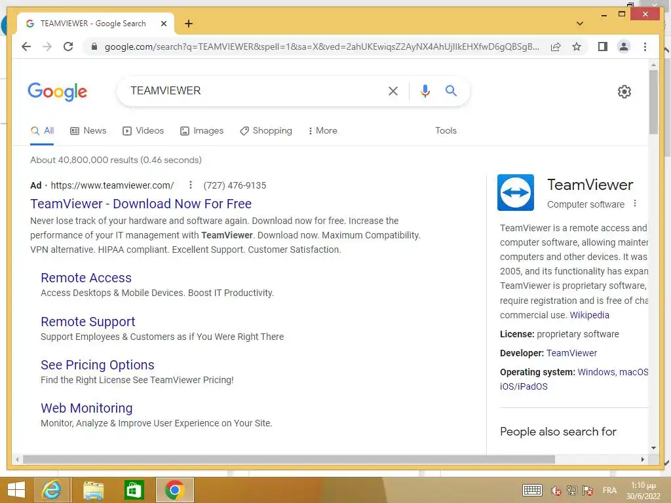671x503 pixels.
Task: Click the TeamViewer logo in knowledge panel
Action: pos(515,193)
